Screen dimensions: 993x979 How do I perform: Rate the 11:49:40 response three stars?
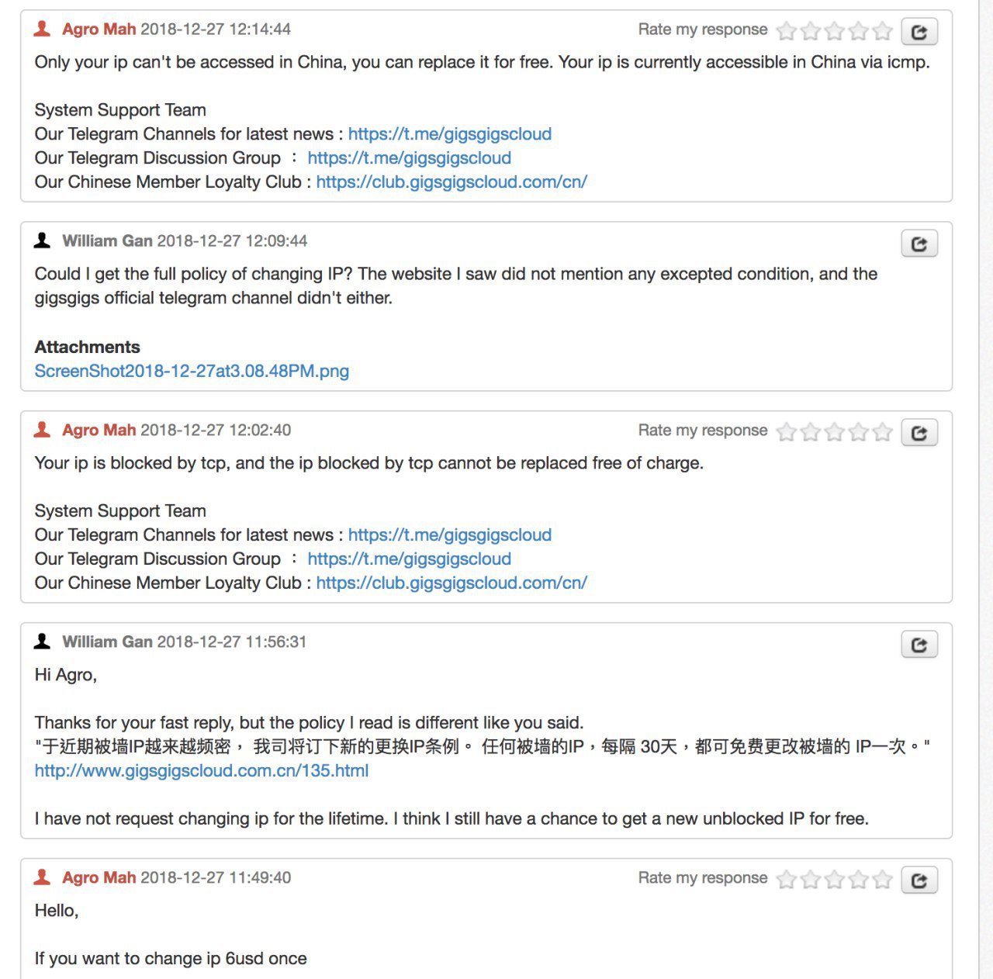click(x=835, y=879)
